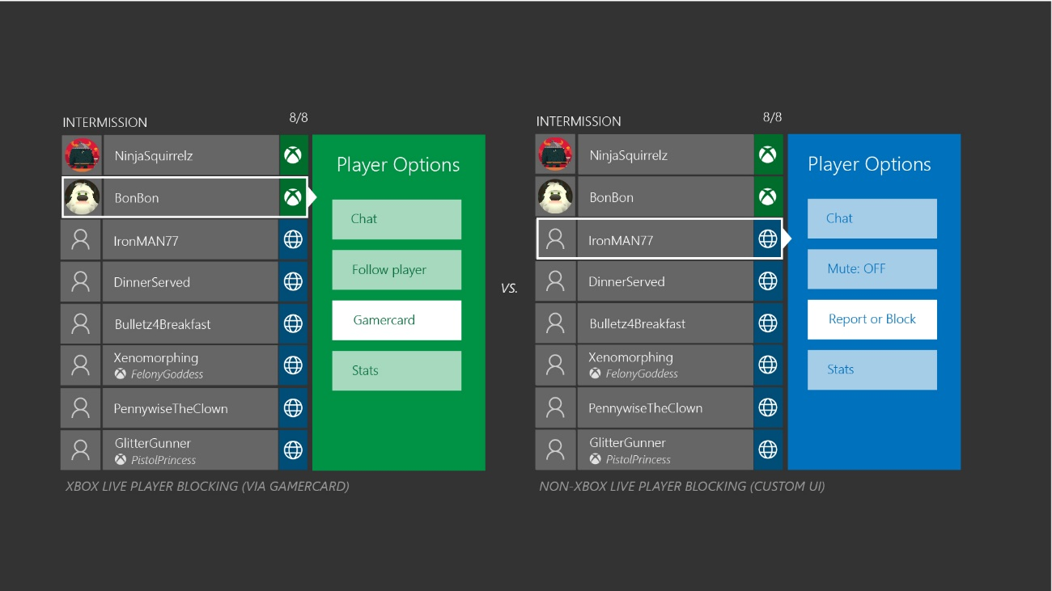Click globe icon beside IronMAN77 in left list
The height and width of the screenshot is (591, 1052).
293,240
